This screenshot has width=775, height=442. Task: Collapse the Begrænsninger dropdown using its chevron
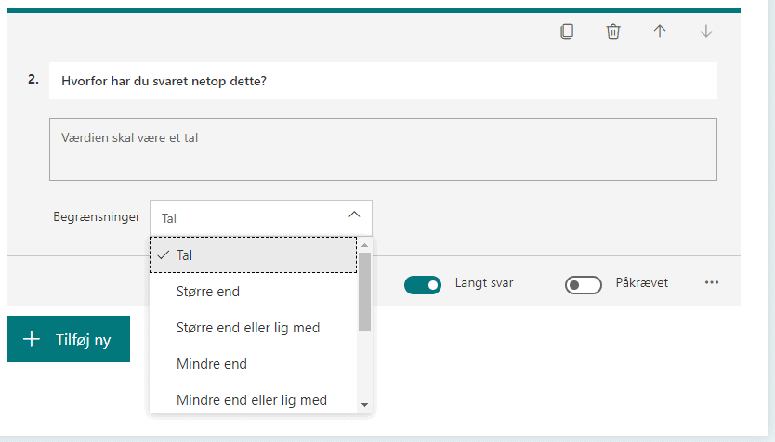(x=354, y=215)
